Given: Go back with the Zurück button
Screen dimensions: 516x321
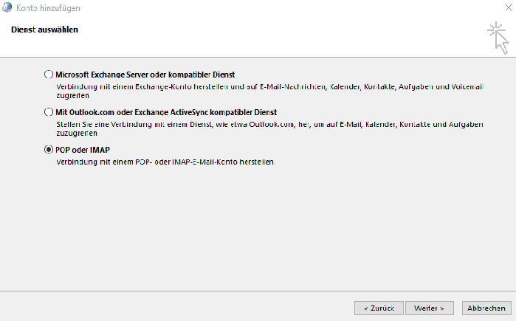Looking at the screenshot, I should pos(379,308).
